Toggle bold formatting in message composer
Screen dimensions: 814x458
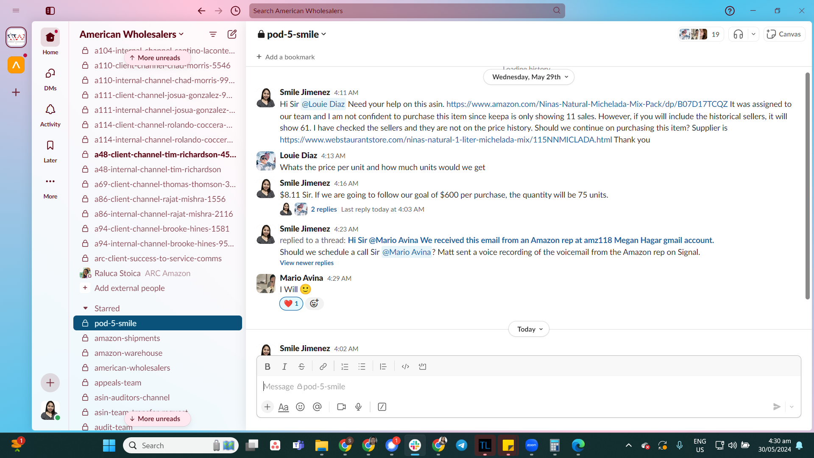(268, 367)
